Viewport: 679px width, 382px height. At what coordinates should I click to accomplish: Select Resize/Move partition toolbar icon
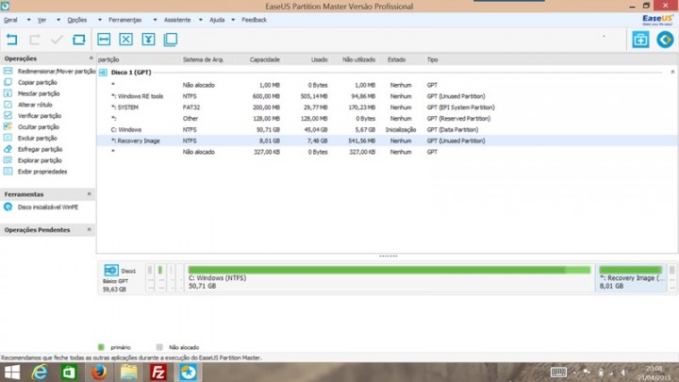point(104,40)
